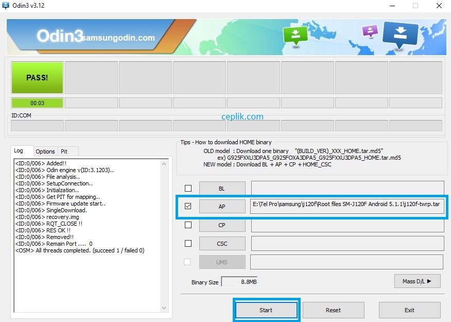Image resolution: width=451 pixels, height=322 pixels.
Task: Click the Odin3 app icon in title bar
Action: tap(6, 6)
